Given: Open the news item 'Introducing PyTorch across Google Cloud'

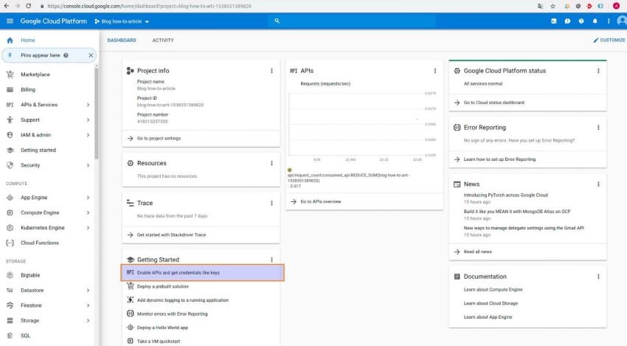Looking at the screenshot, I should [505, 196].
